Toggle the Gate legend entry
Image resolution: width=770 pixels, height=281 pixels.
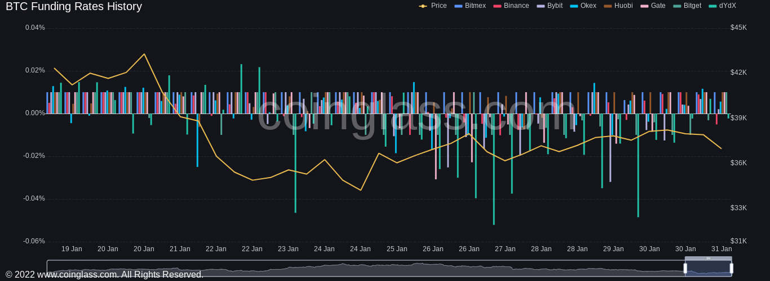[653, 6]
